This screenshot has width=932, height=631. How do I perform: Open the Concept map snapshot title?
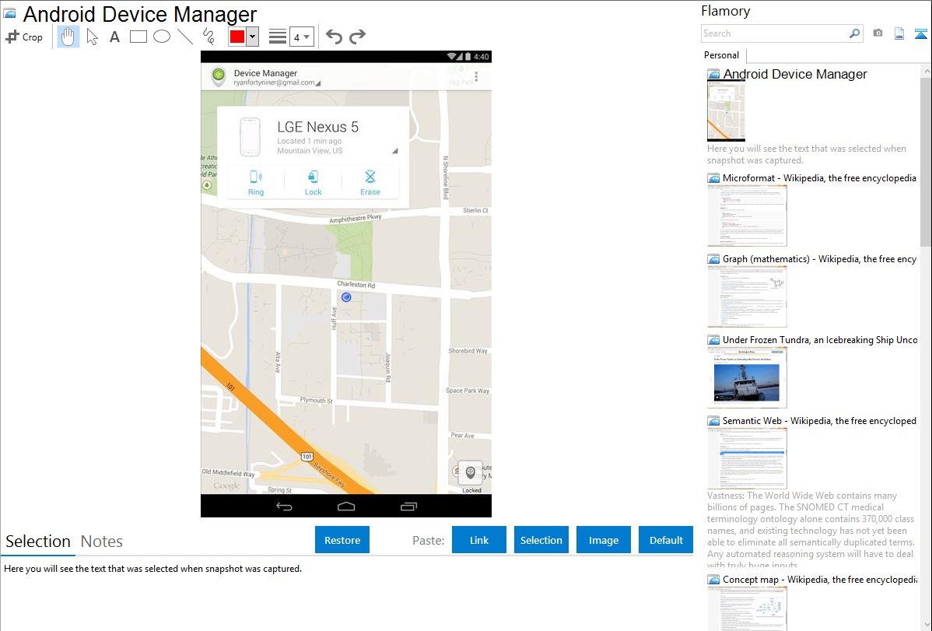(x=820, y=579)
